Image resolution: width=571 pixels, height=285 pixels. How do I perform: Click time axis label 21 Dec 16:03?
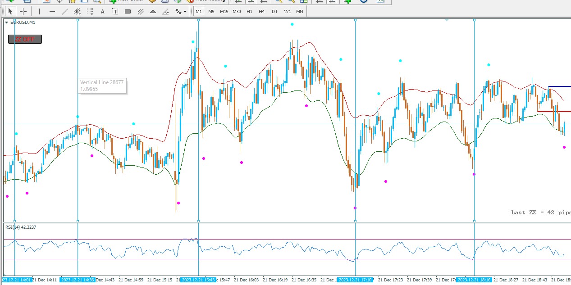247,280
